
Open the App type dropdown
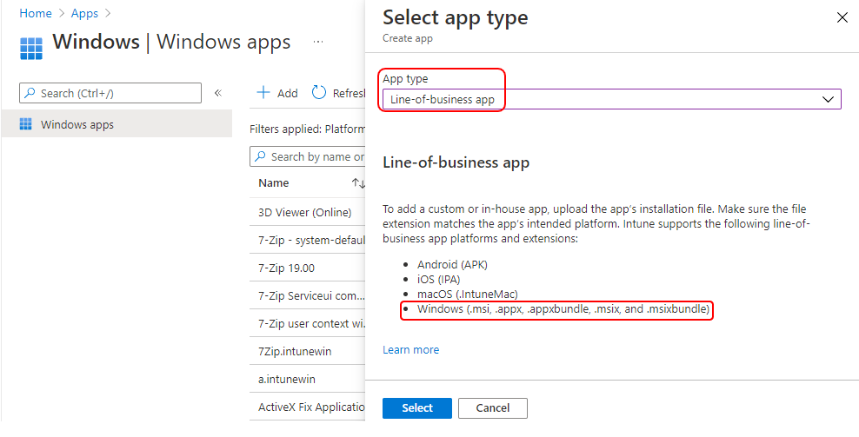click(611, 100)
